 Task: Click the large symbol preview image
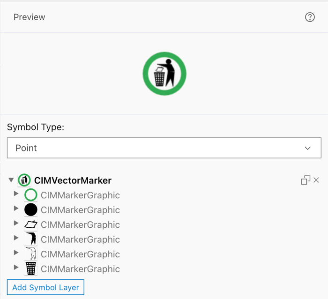coord(164,74)
